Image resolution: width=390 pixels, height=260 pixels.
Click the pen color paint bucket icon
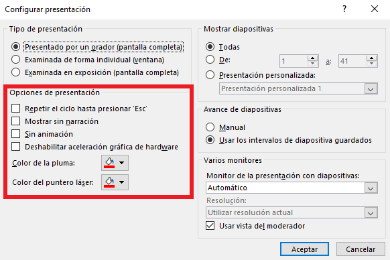coord(109,163)
